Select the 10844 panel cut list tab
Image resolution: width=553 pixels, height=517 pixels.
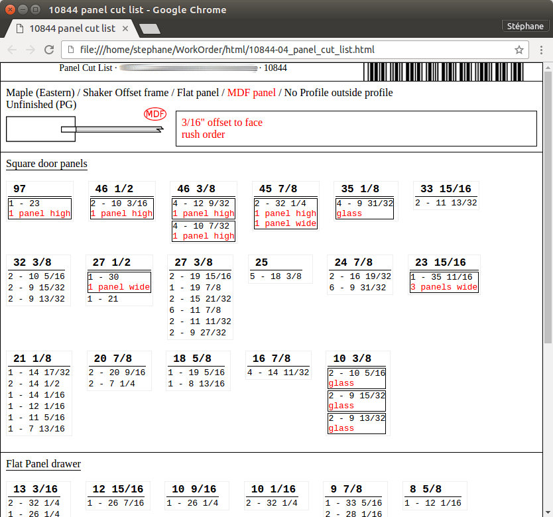click(x=66, y=29)
